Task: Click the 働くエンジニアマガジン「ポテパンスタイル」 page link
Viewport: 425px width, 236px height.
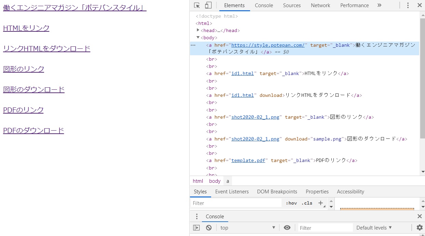Action: pos(75,8)
